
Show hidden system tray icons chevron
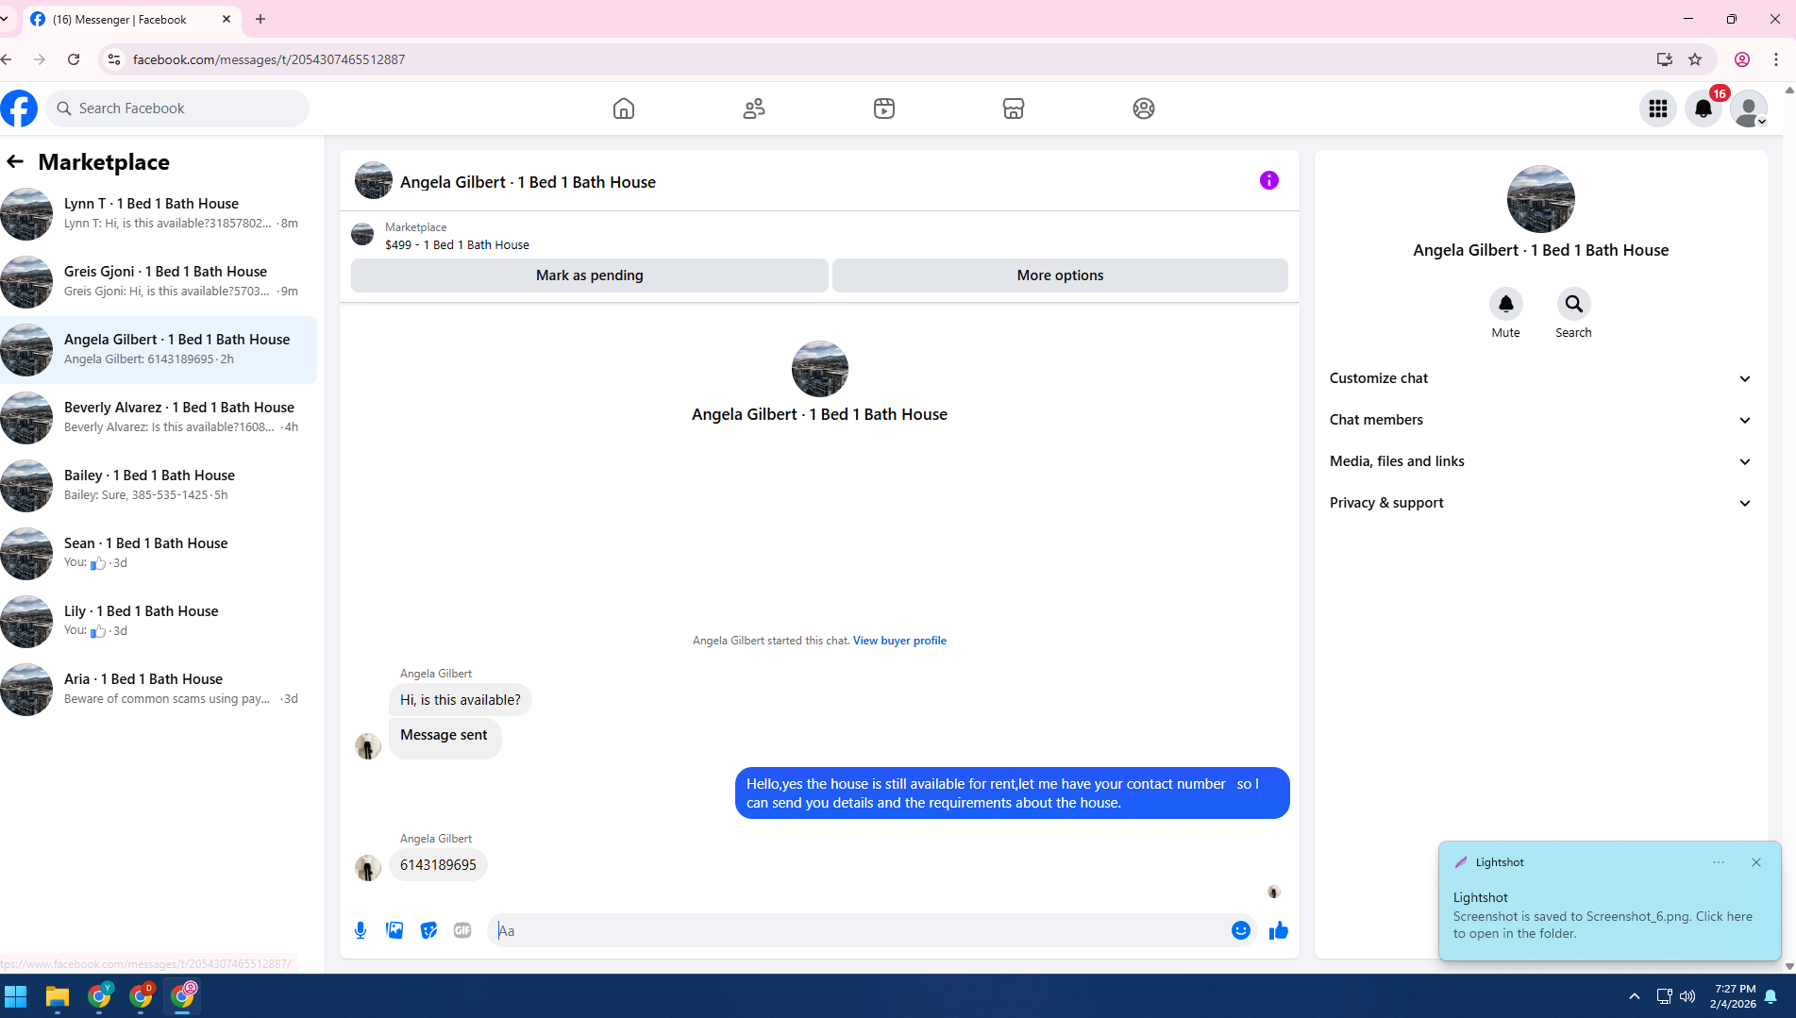(x=1635, y=996)
